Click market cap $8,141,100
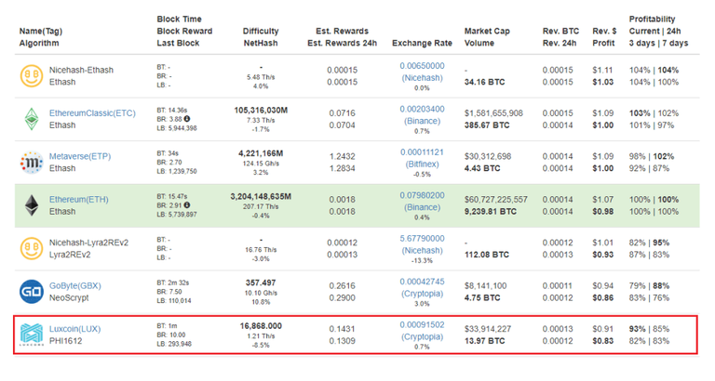This screenshot has width=715, height=381. point(485,286)
